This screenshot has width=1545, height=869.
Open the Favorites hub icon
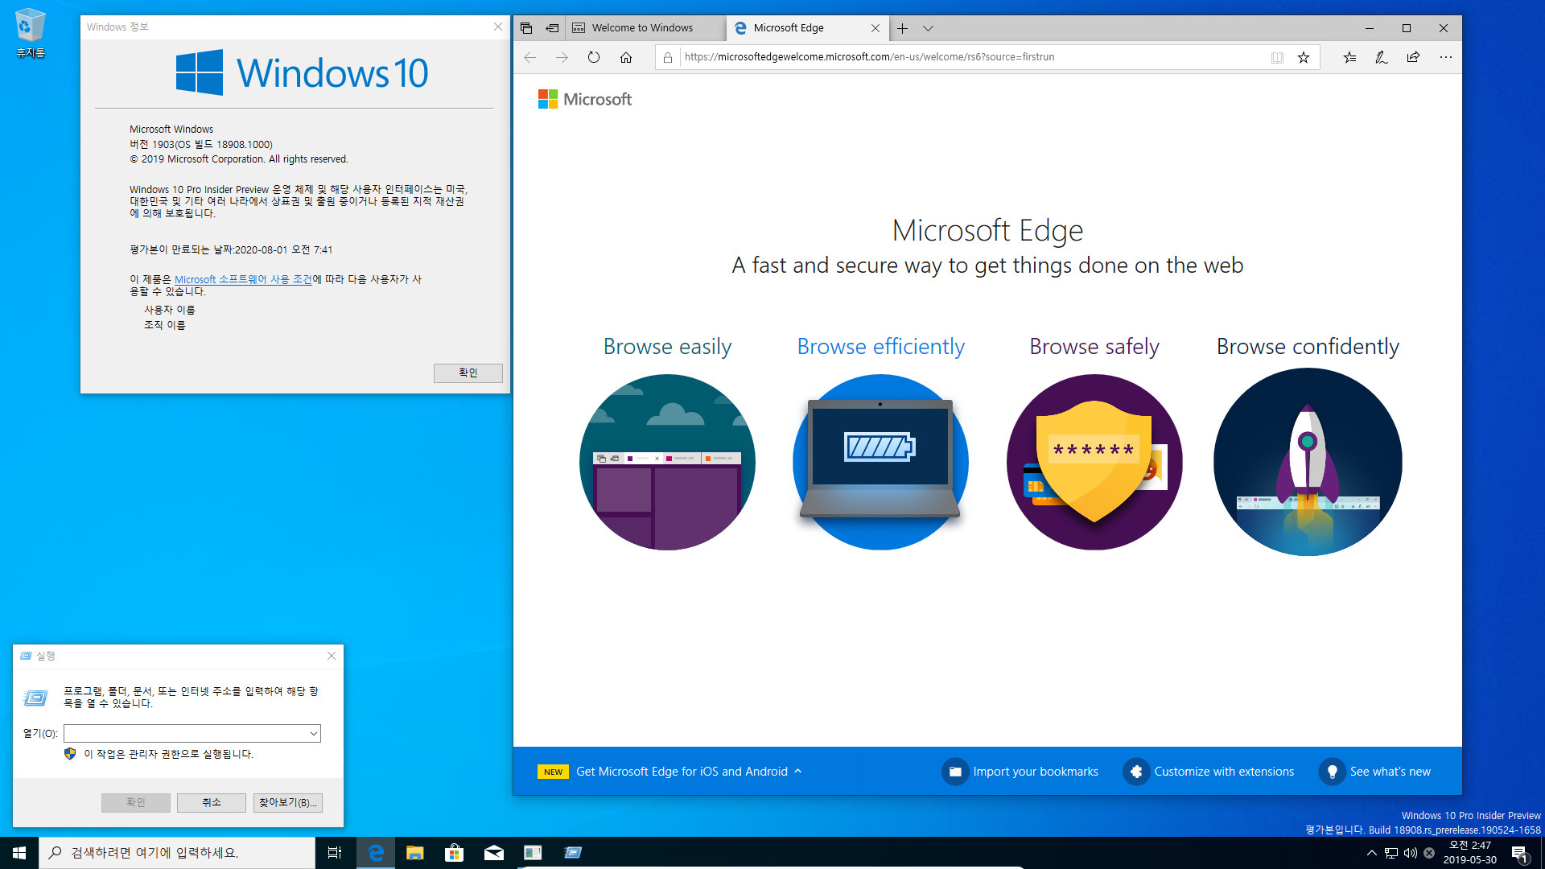click(1349, 57)
